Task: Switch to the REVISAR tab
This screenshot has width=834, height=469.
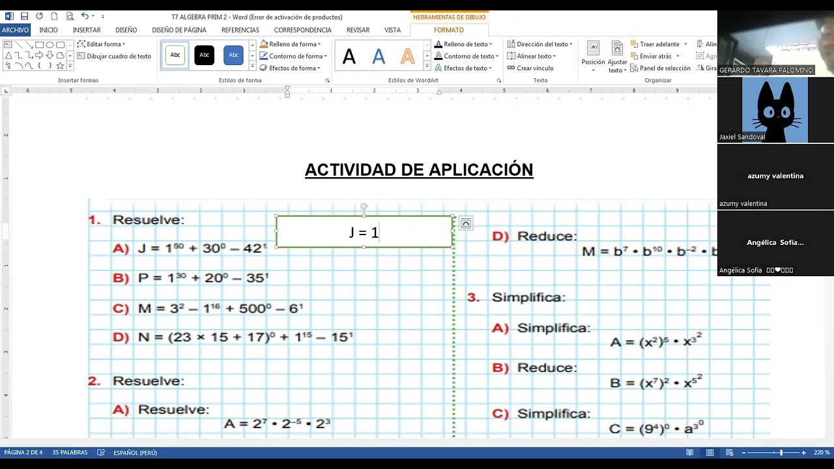Action: [358, 30]
